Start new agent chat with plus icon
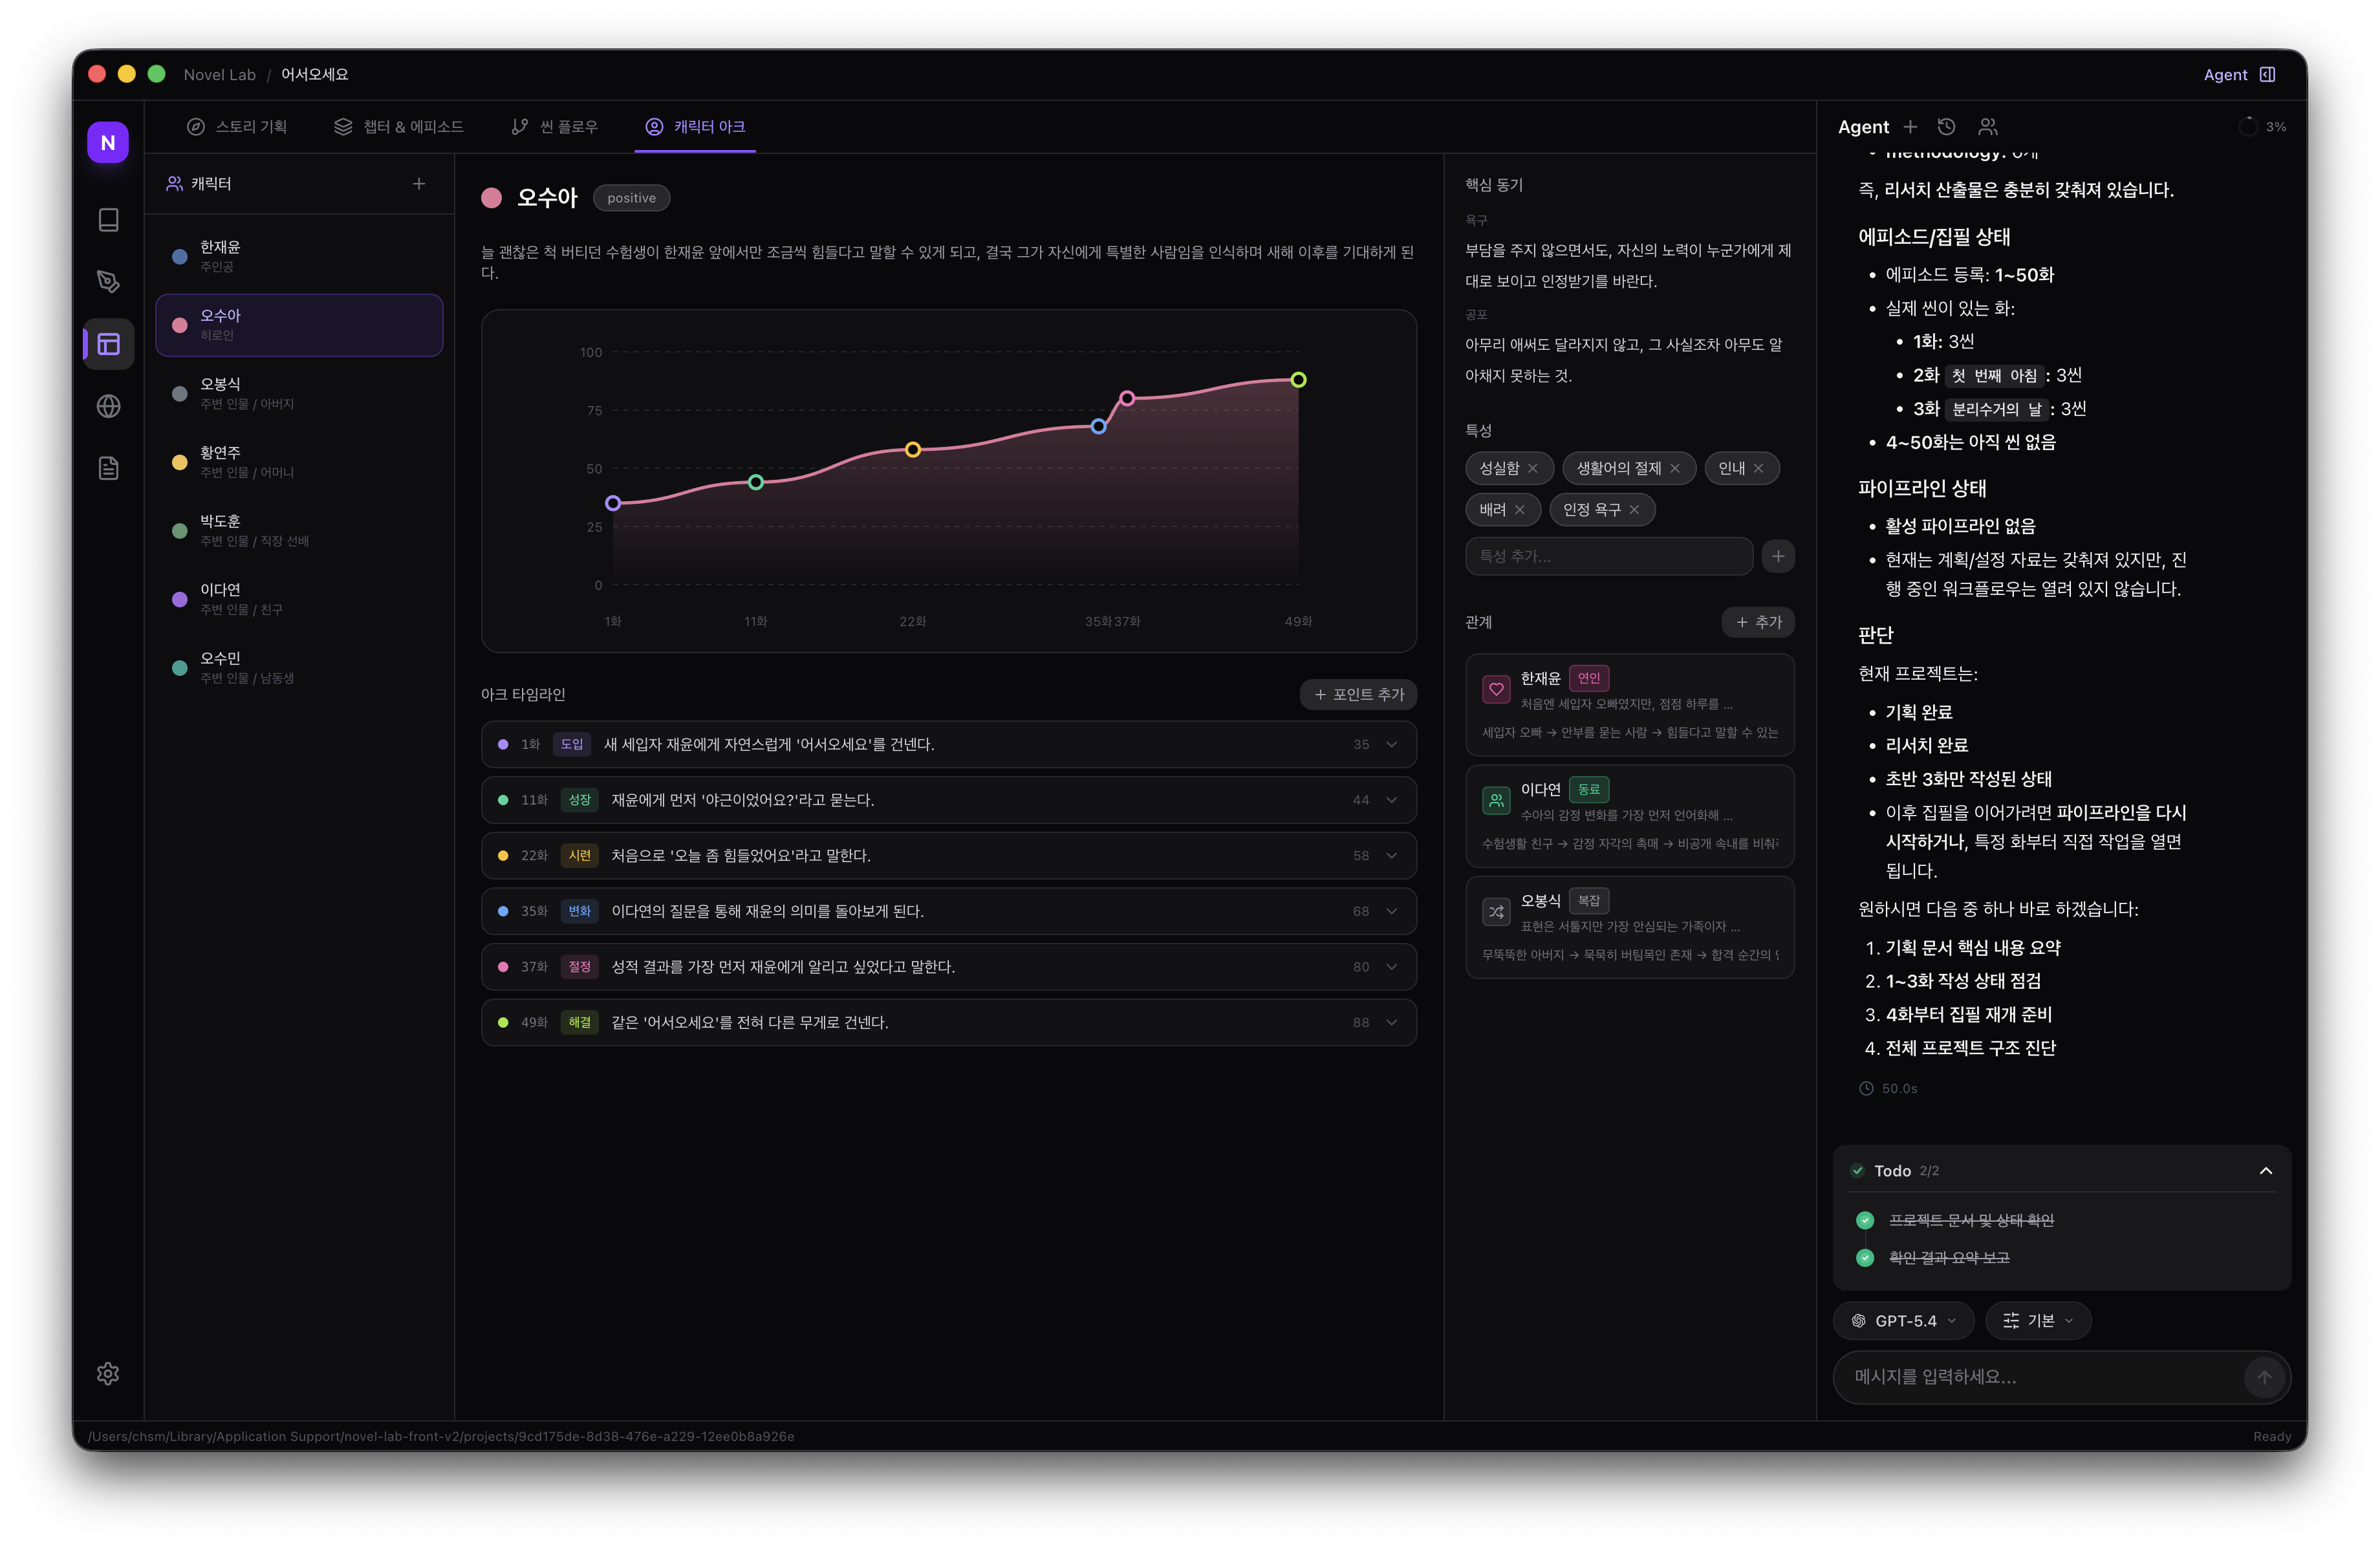 [x=1910, y=127]
